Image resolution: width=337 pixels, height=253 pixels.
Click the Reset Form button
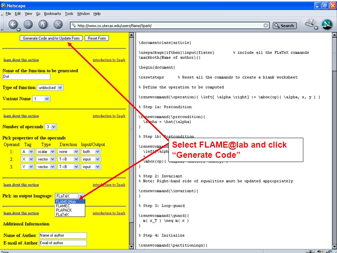pos(97,38)
